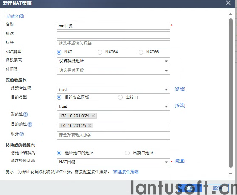237x195 pixels.
Task: Click the help icon next to 源地址
Action: (x=26, y=115)
